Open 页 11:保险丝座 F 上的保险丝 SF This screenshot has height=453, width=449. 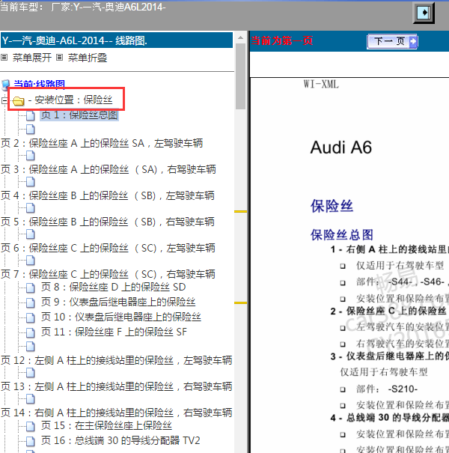coord(114,332)
